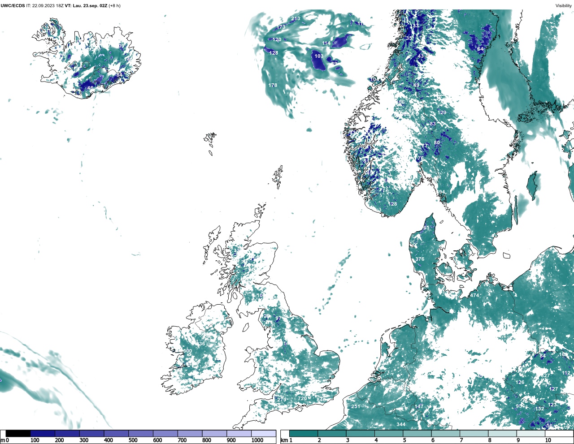
Task: Click the '474' value on the Baltic coast
Action: click(474, 296)
